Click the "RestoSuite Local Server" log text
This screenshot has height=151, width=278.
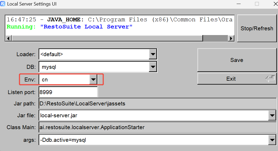pyautogui.click(x=86, y=27)
